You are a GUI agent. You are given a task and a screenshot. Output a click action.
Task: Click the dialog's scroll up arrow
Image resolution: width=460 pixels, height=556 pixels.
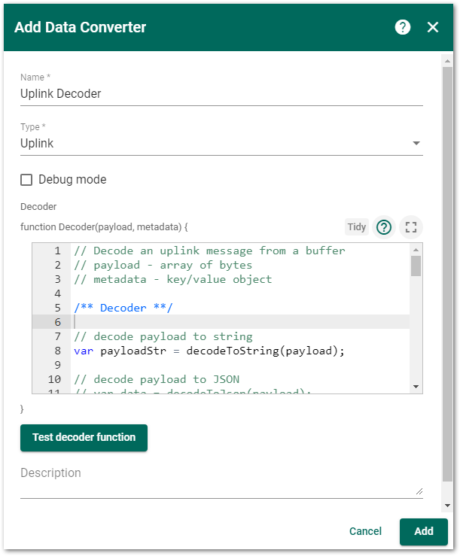[447, 59]
